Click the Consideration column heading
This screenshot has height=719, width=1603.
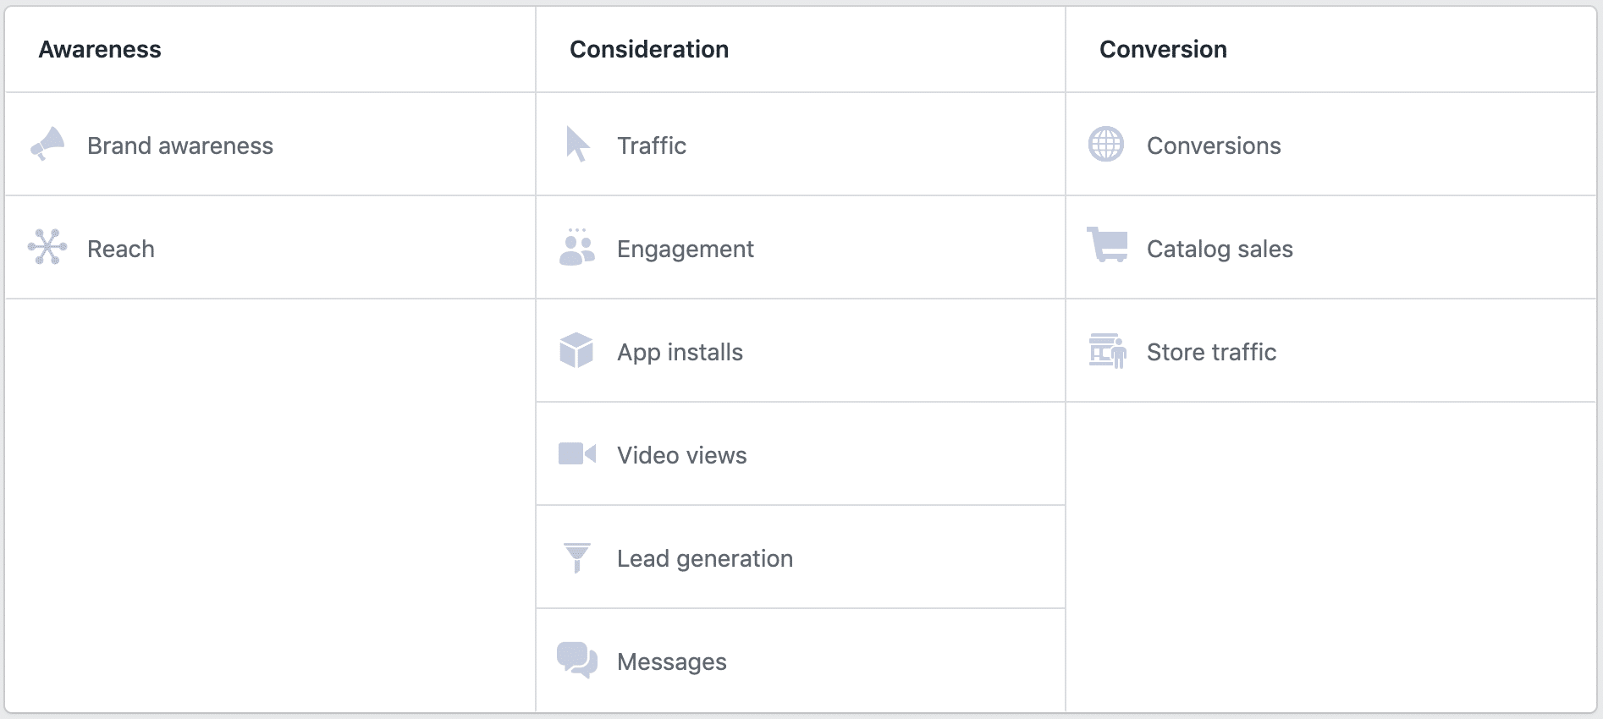click(649, 49)
